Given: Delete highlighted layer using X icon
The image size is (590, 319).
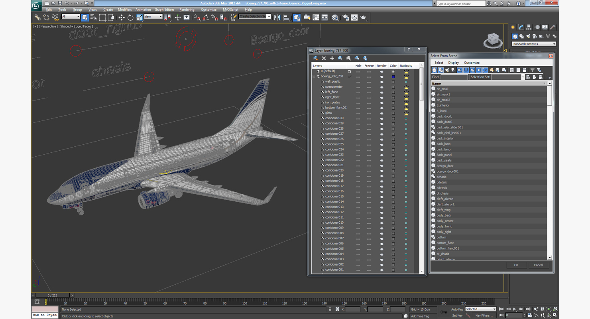Looking at the screenshot, I should [324, 58].
